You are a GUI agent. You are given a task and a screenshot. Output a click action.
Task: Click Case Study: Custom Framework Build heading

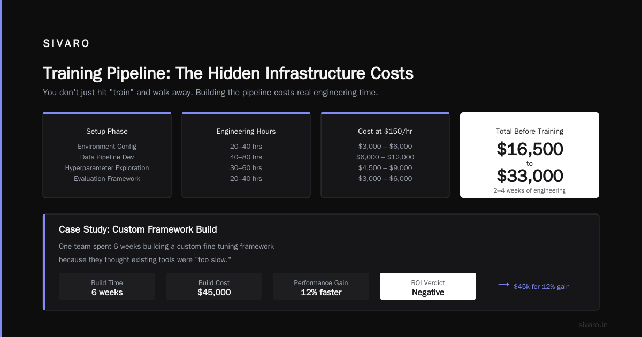click(x=138, y=229)
